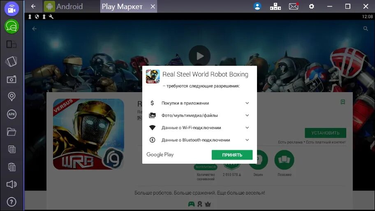Open the user account profile icon
The height and width of the screenshot is (211, 375).
tap(257, 7)
